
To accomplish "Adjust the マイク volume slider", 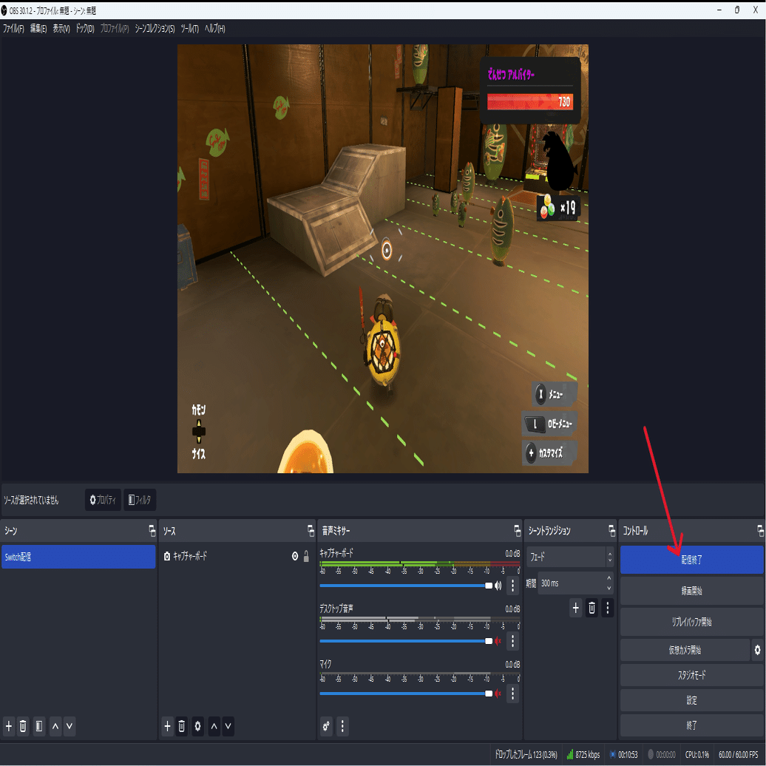I will pyautogui.click(x=406, y=694).
